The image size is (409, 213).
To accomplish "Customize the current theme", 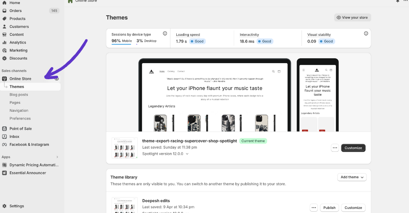I will pyautogui.click(x=353, y=148).
